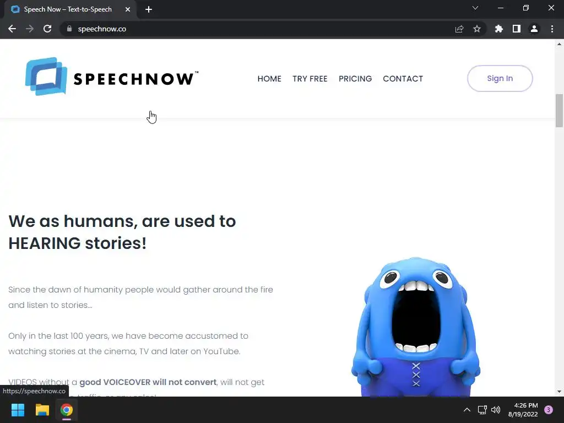Share this page via share icon
This screenshot has height=423, width=564.
click(459, 29)
